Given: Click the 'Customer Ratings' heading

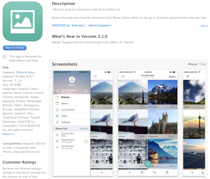Looking at the screenshot, I should tap(20, 162).
